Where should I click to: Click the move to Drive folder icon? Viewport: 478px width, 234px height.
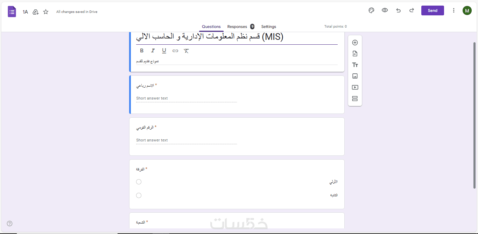pyautogui.click(x=35, y=12)
